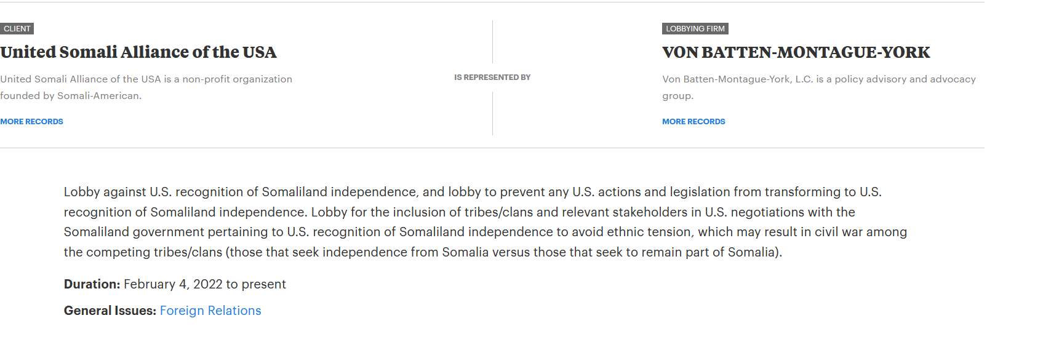Screen dimensions: 1043x342
Task: Click the CLIENT badge label
Action: 17,29
